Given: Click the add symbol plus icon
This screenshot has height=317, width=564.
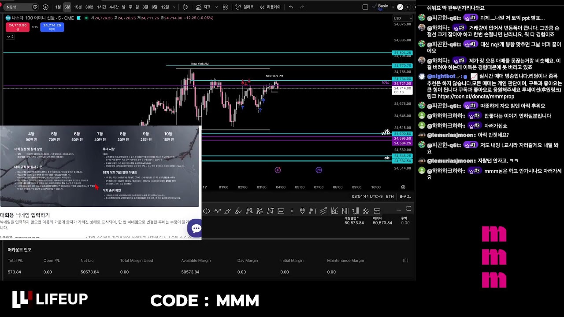Looking at the screenshot, I should pos(45,7).
